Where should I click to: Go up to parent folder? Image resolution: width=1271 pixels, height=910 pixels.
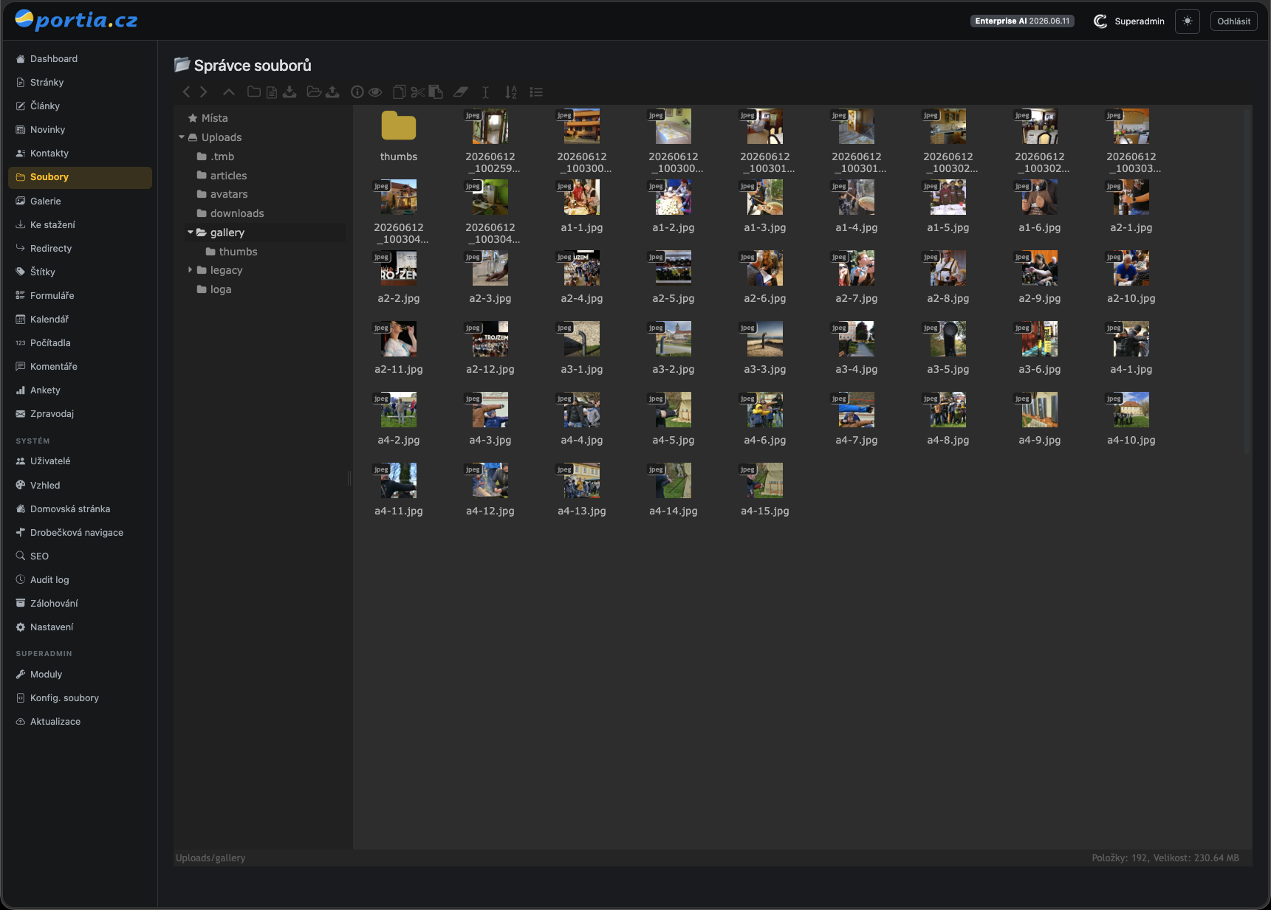click(x=229, y=92)
